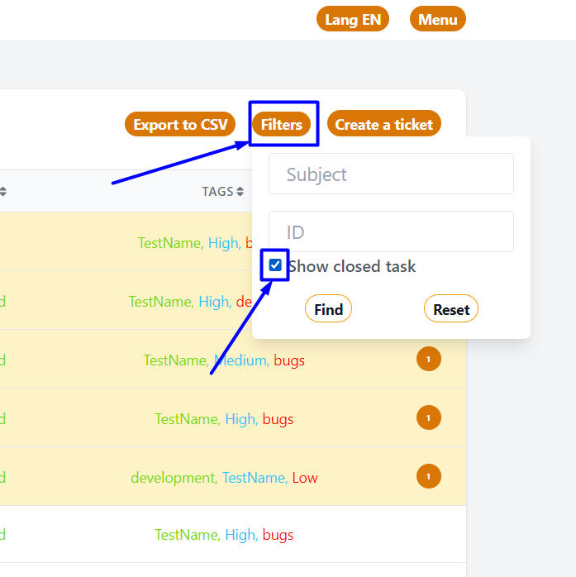The height and width of the screenshot is (577, 576).
Task: Click the TAGS column sort arrows icon
Action: pyautogui.click(x=240, y=192)
